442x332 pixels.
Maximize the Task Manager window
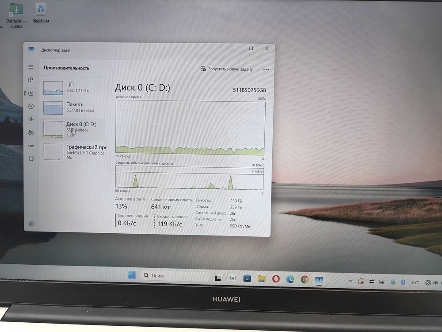[251, 49]
